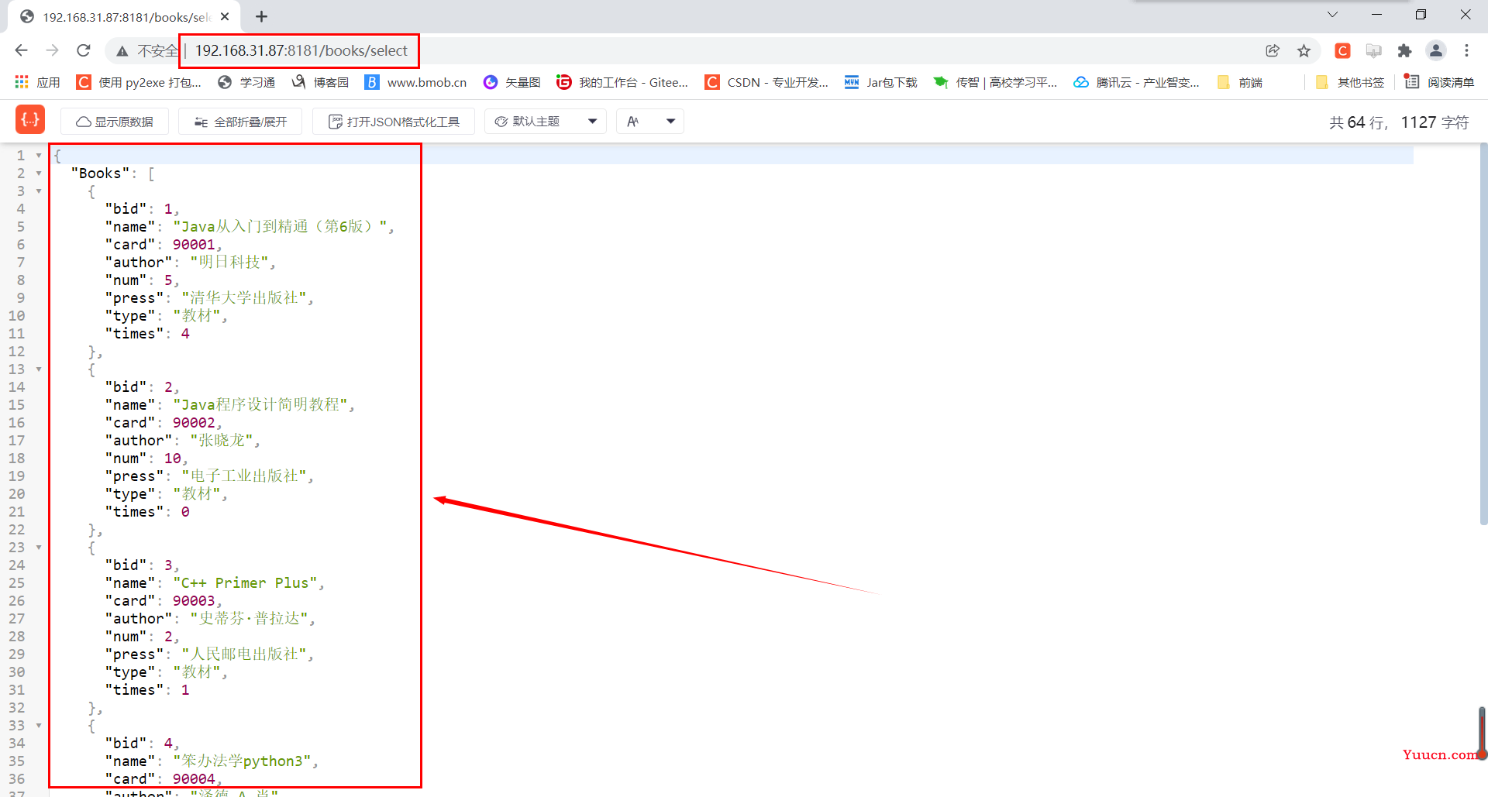Select the 192.168.31.87:8181/books/select tab

[x=124, y=17]
